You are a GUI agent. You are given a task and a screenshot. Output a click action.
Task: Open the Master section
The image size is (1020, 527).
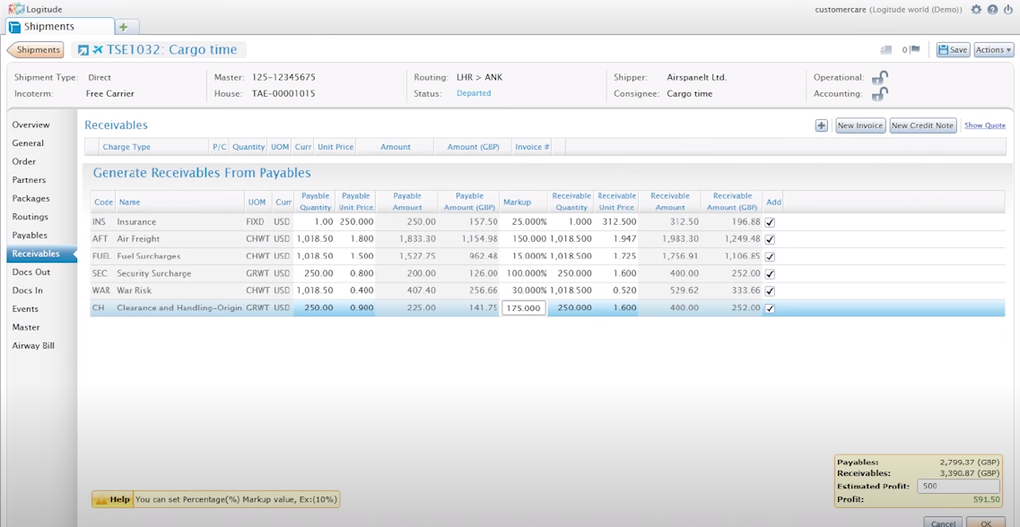pos(26,327)
